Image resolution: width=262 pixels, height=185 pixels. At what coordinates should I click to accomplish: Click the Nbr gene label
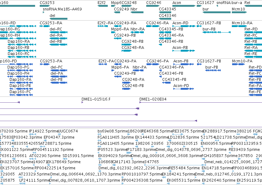click(134, 9)
